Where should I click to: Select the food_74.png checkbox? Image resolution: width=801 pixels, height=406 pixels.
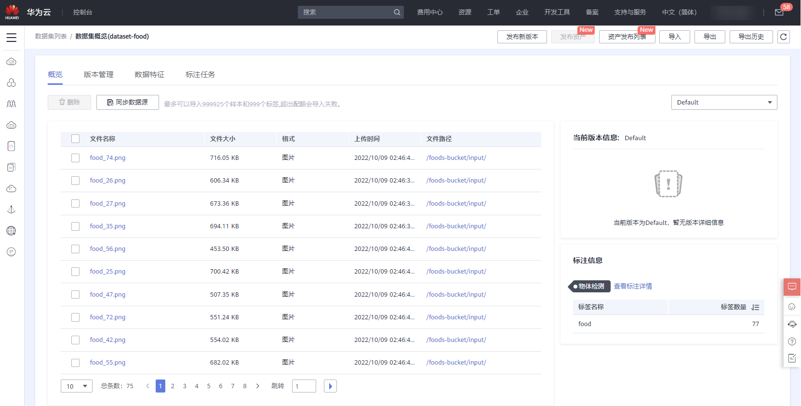click(x=76, y=158)
